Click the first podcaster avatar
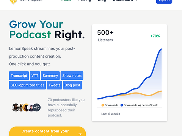 click(16, 107)
